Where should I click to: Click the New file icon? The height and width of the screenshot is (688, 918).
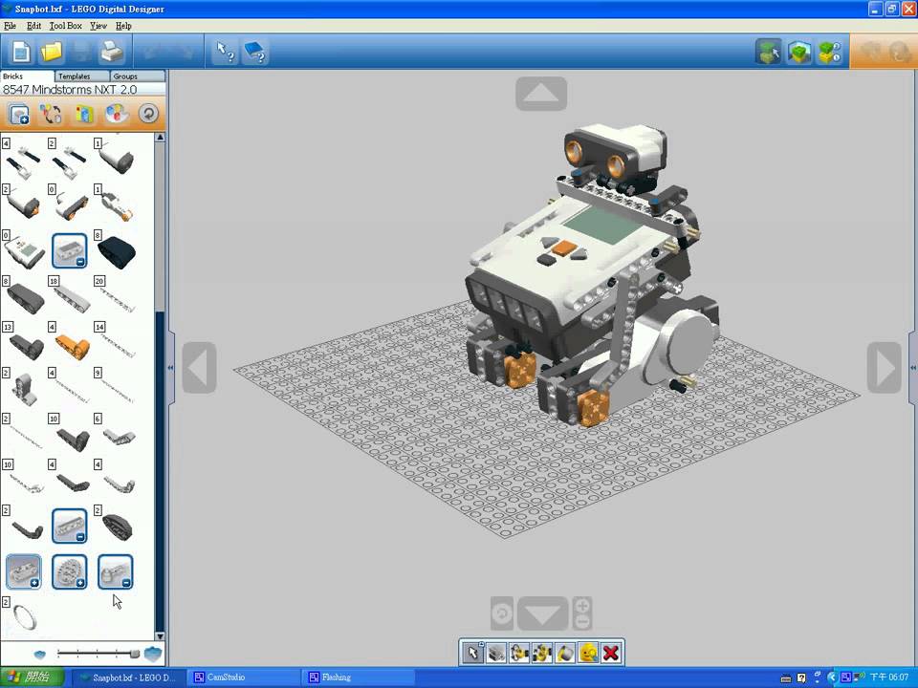[21, 52]
